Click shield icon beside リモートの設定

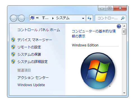click(x=13, y=47)
